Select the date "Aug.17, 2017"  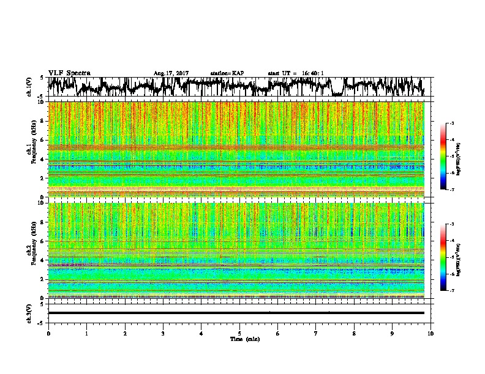coord(171,73)
